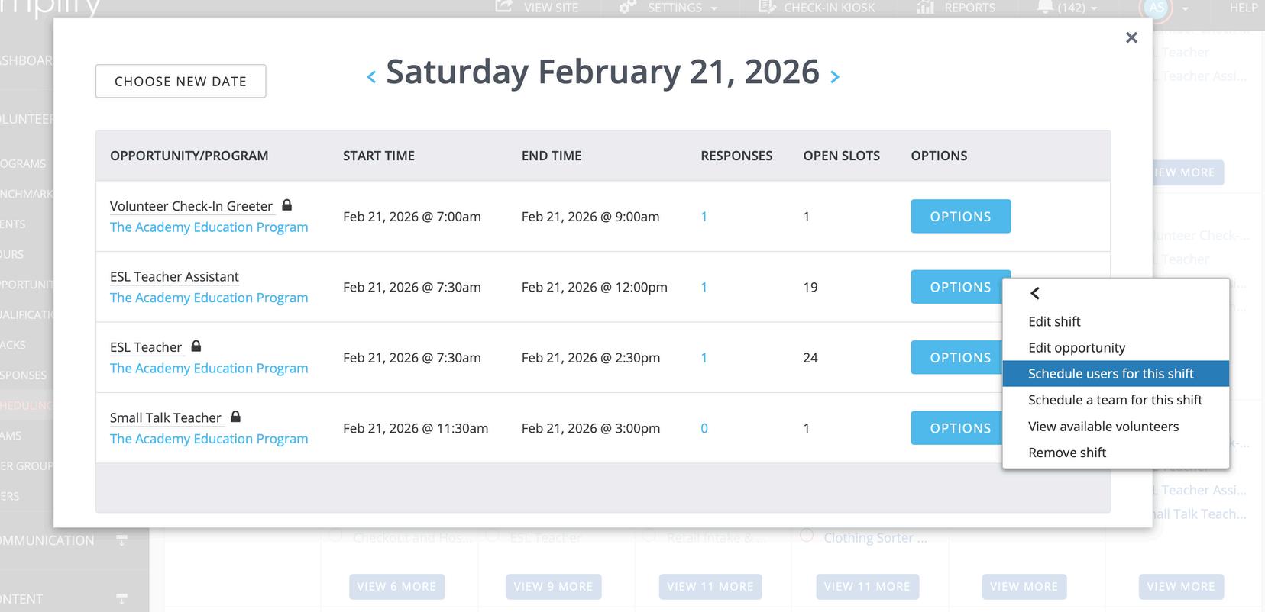Expand the Settings dropdown
1265x612 pixels.
click(x=668, y=8)
